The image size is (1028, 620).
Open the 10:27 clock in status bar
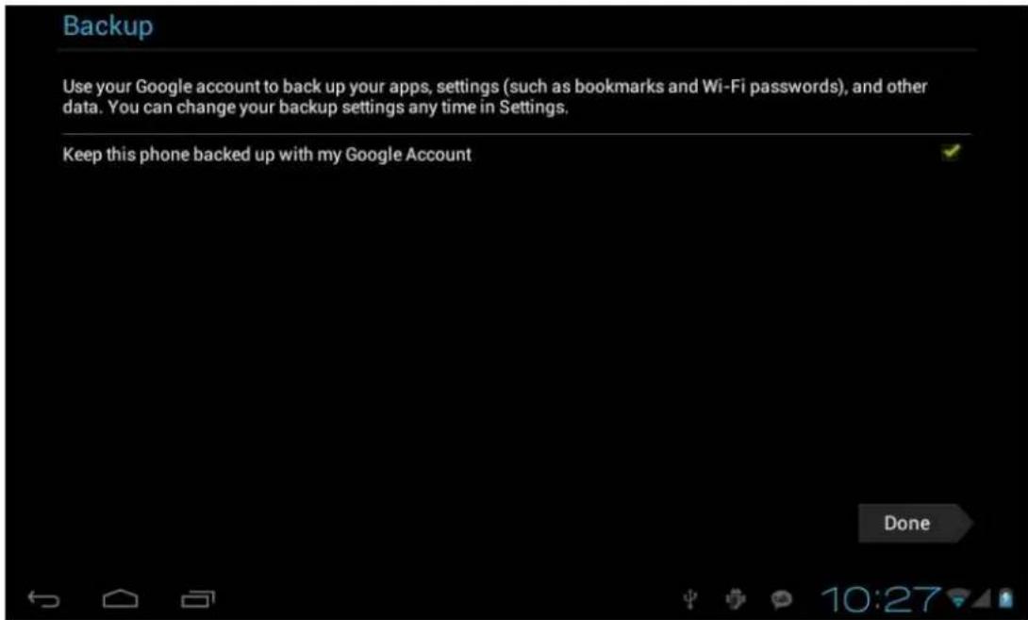click(881, 599)
